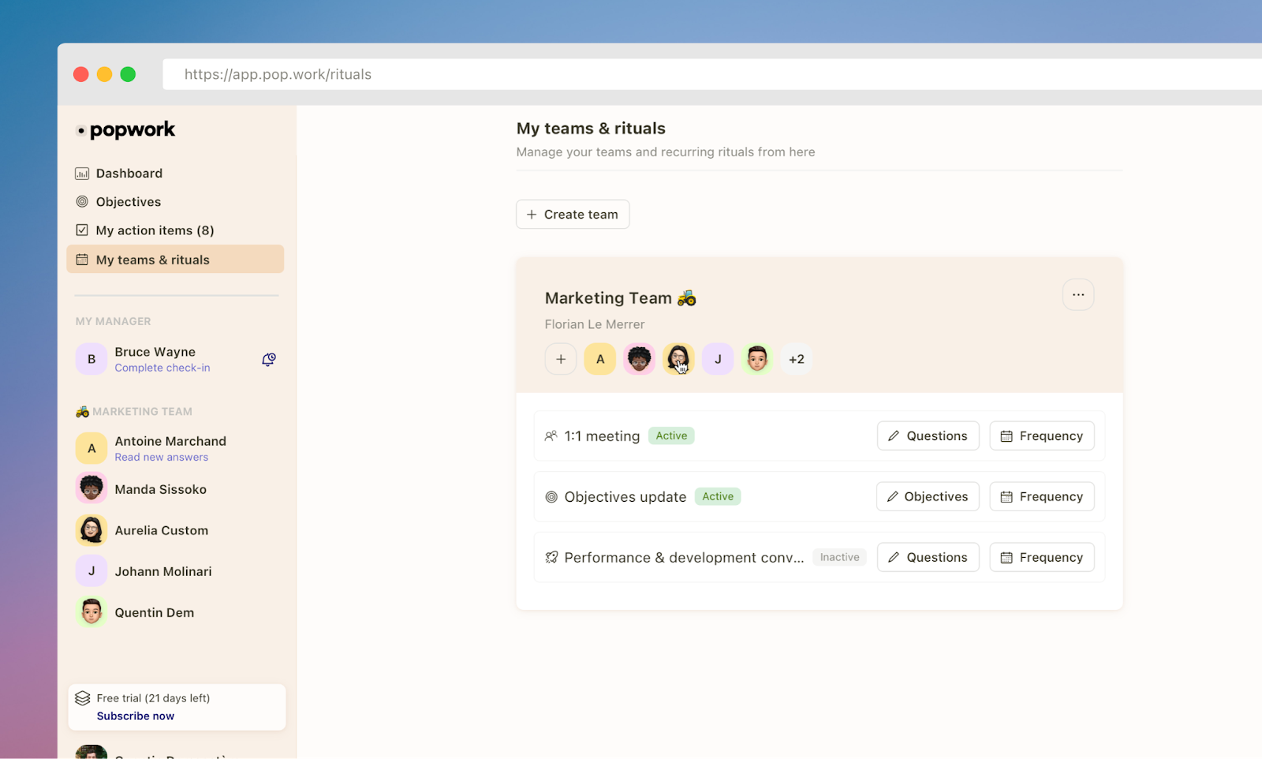1262x759 pixels.
Task: Expand the +2 hidden team members
Action: pos(796,358)
